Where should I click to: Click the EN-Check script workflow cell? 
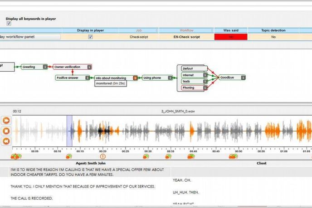tap(186, 37)
